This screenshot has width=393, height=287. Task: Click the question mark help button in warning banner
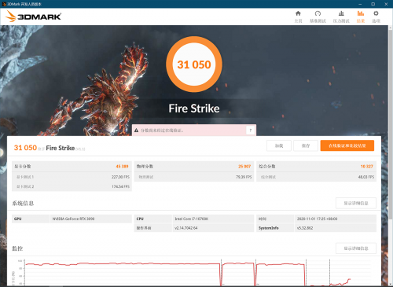(251, 131)
